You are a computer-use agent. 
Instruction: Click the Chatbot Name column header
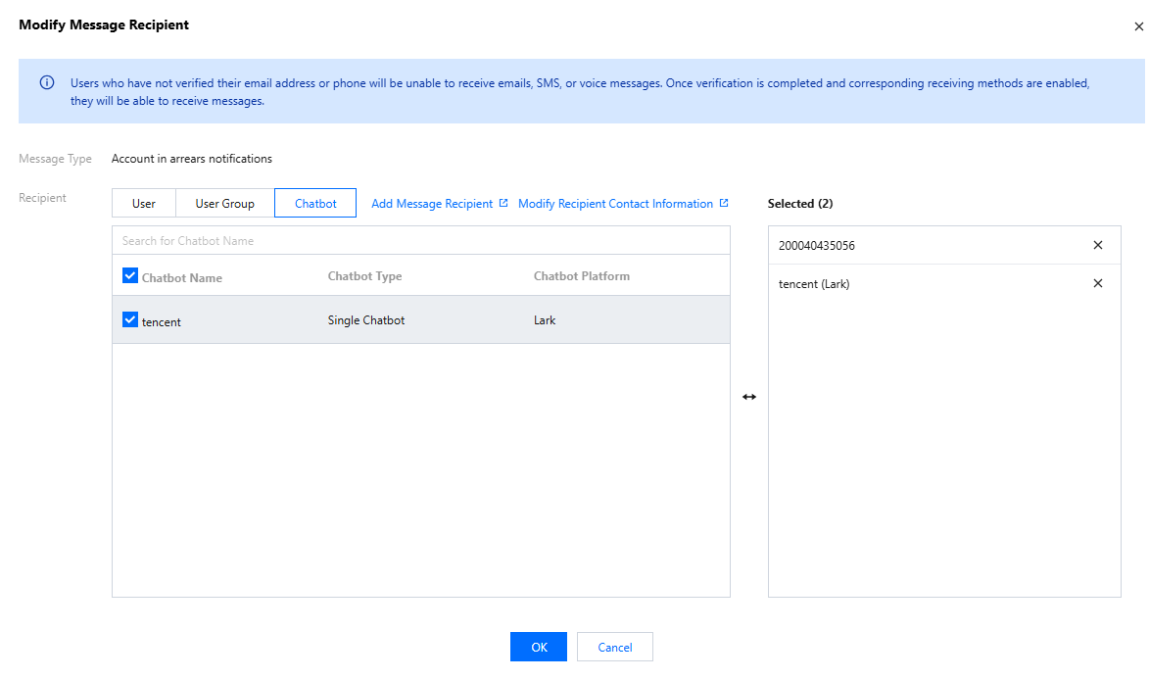tap(182, 278)
